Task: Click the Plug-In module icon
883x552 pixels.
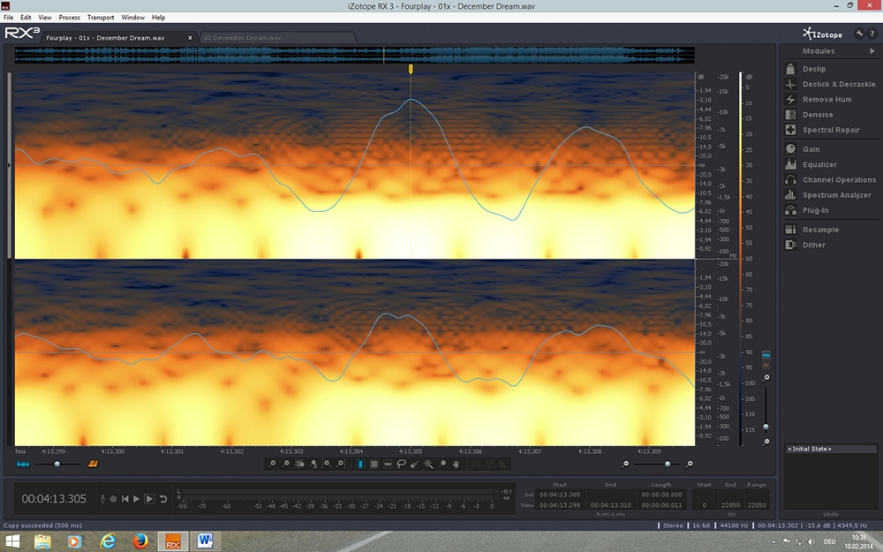Action: (x=790, y=210)
